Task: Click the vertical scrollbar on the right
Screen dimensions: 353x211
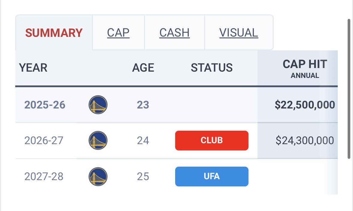Action: pyautogui.click(x=349, y=89)
